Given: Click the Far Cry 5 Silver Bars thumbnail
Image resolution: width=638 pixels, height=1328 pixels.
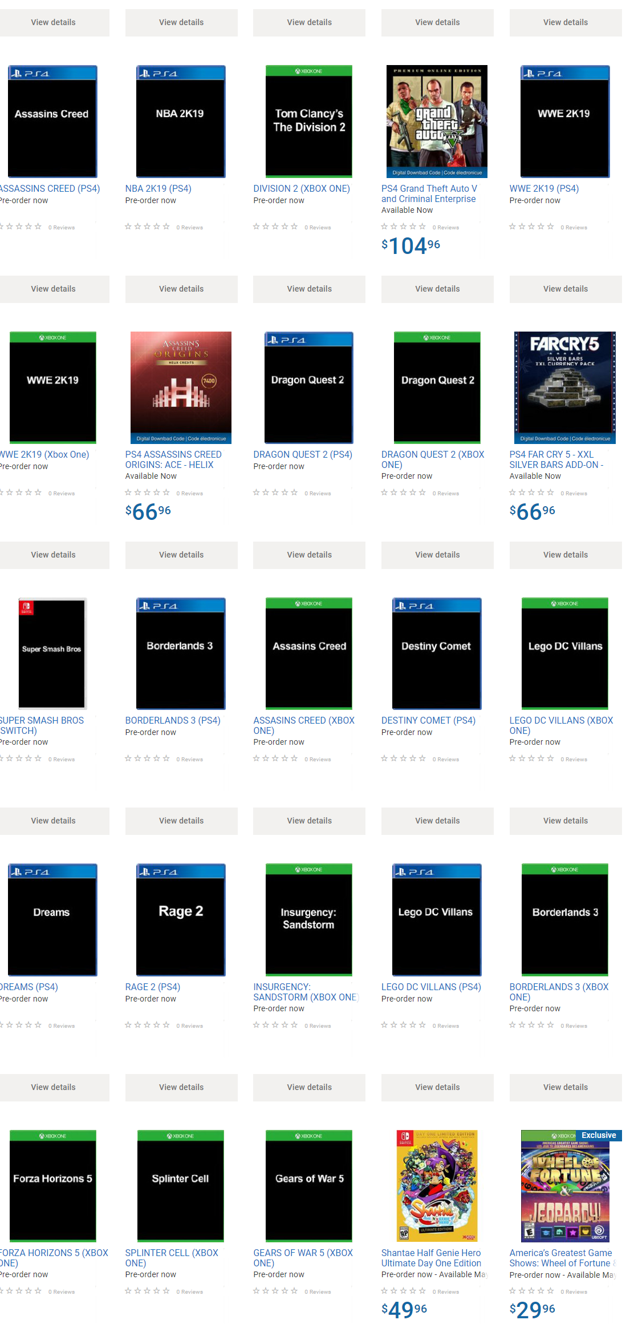Looking at the screenshot, I should [x=564, y=387].
